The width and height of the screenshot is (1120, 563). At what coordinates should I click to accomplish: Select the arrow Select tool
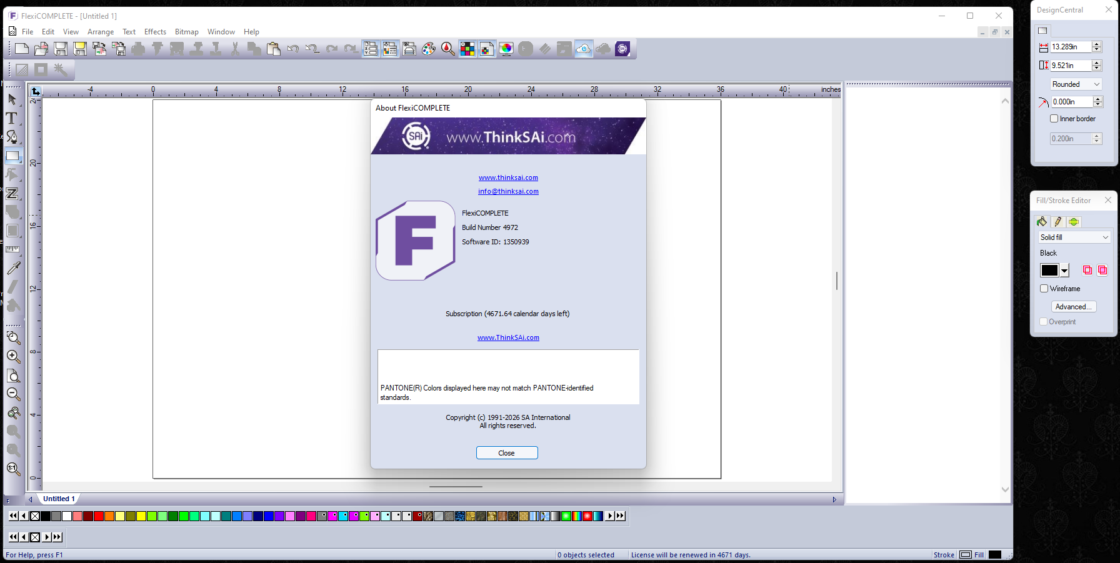pyautogui.click(x=12, y=99)
